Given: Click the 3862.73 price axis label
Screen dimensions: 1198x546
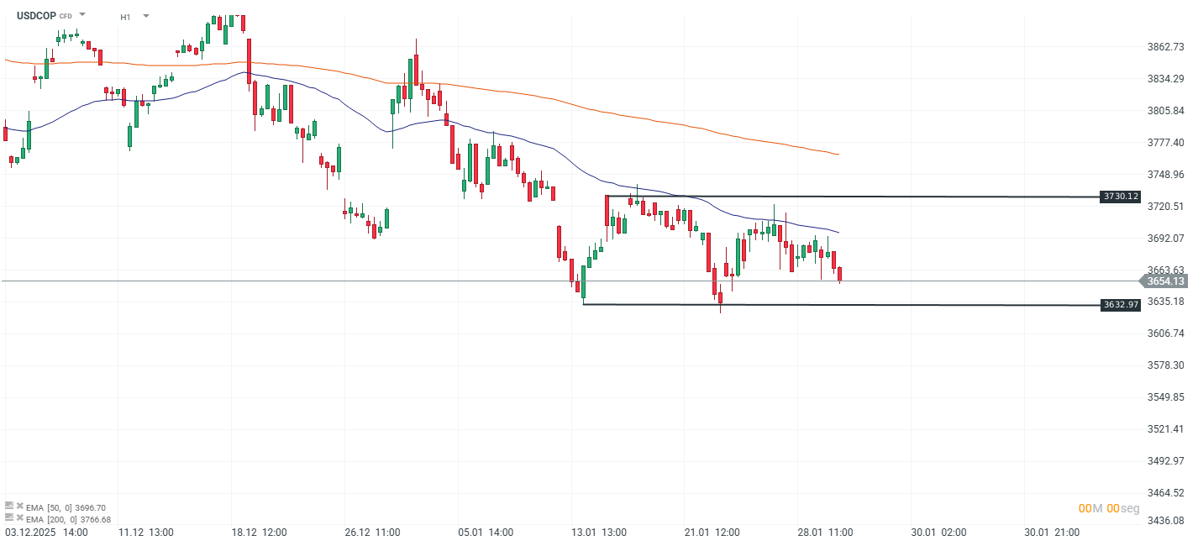Looking at the screenshot, I should [x=1166, y=47].
